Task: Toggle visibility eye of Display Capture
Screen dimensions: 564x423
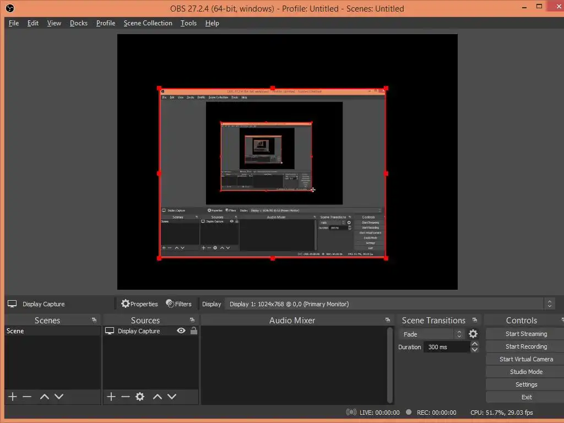Action: (x=181, y=330)
